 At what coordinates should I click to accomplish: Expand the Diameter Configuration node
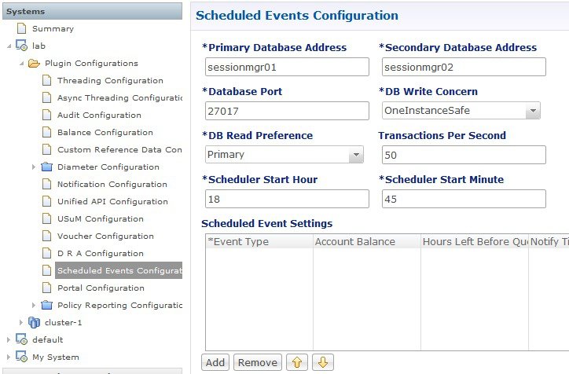pos(33,167)
